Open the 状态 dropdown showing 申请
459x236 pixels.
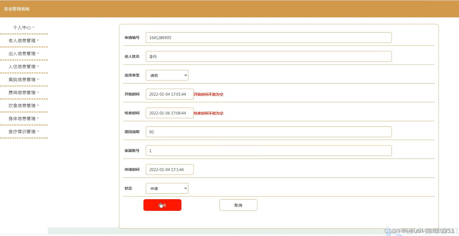point(167,188)
